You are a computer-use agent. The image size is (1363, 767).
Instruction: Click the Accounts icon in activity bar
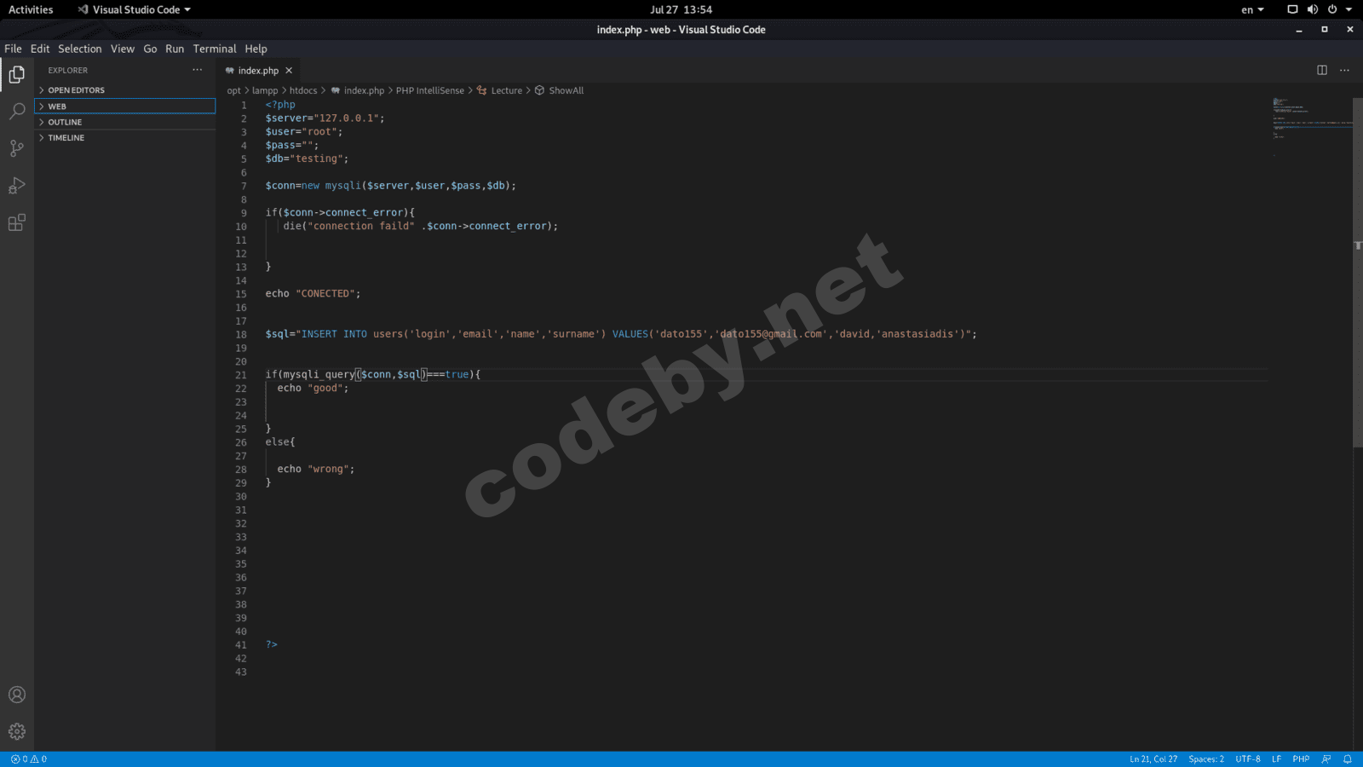[x=16, y=695]
